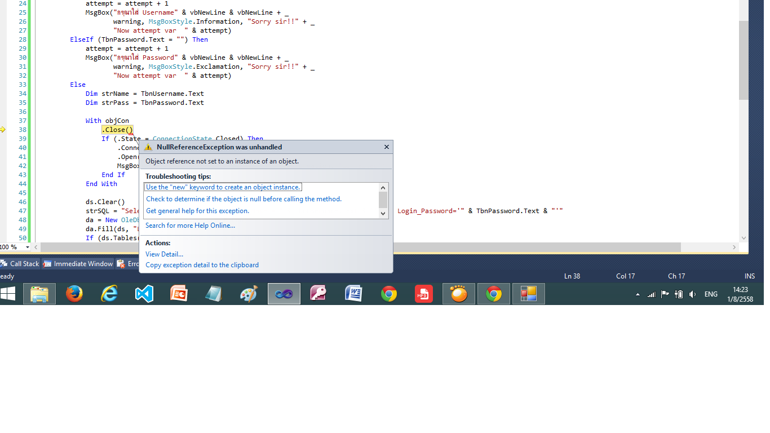This screenshot has width=770, height=433.
Task: Open the first Chrome taskbar icon
Action: pyautogui.click(x=389, y=294)
